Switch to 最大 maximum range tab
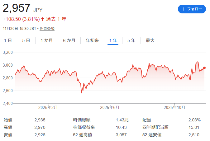This screenshot has width=210, height=141. pyautogui.click(x=150, y=40)
